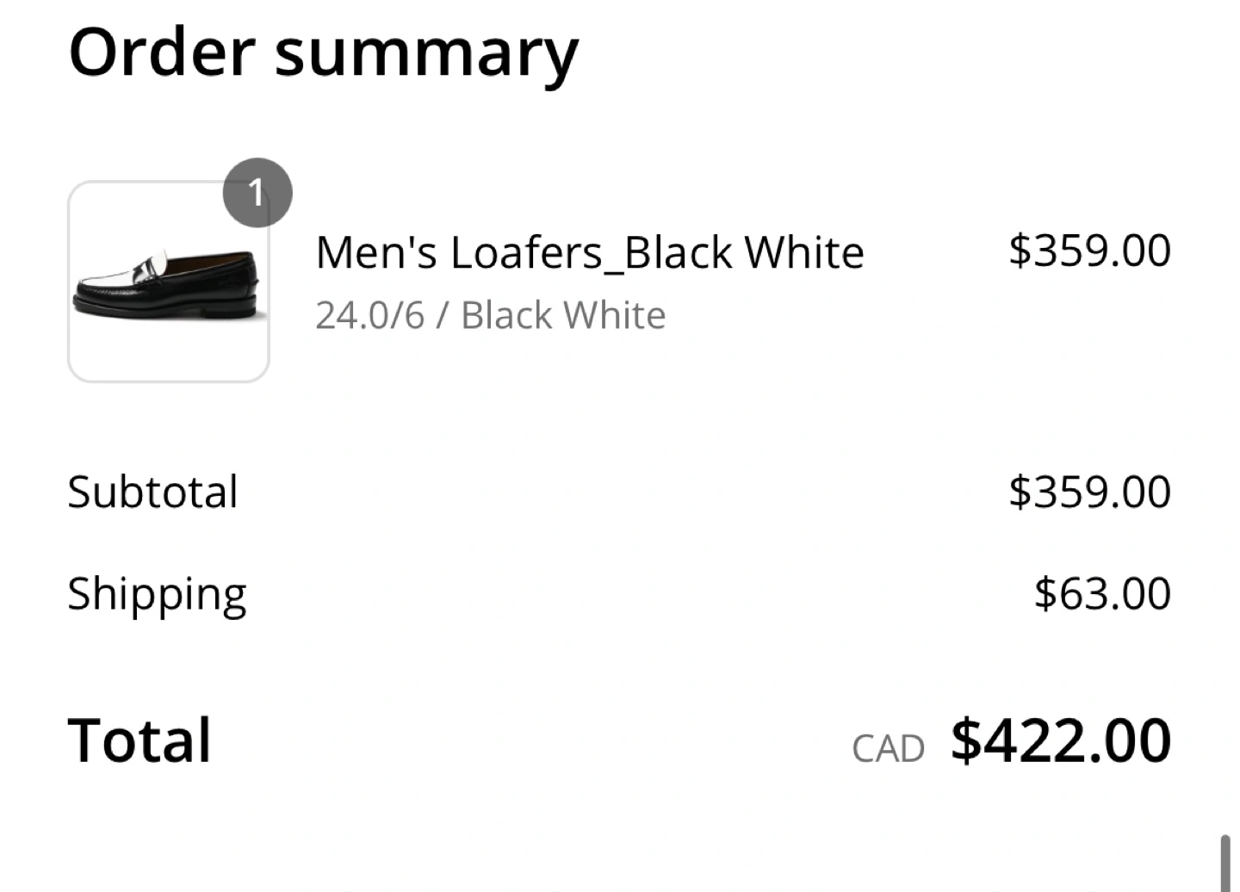Click the Black White color variant text
The image size is (1240, 892).
563,315
